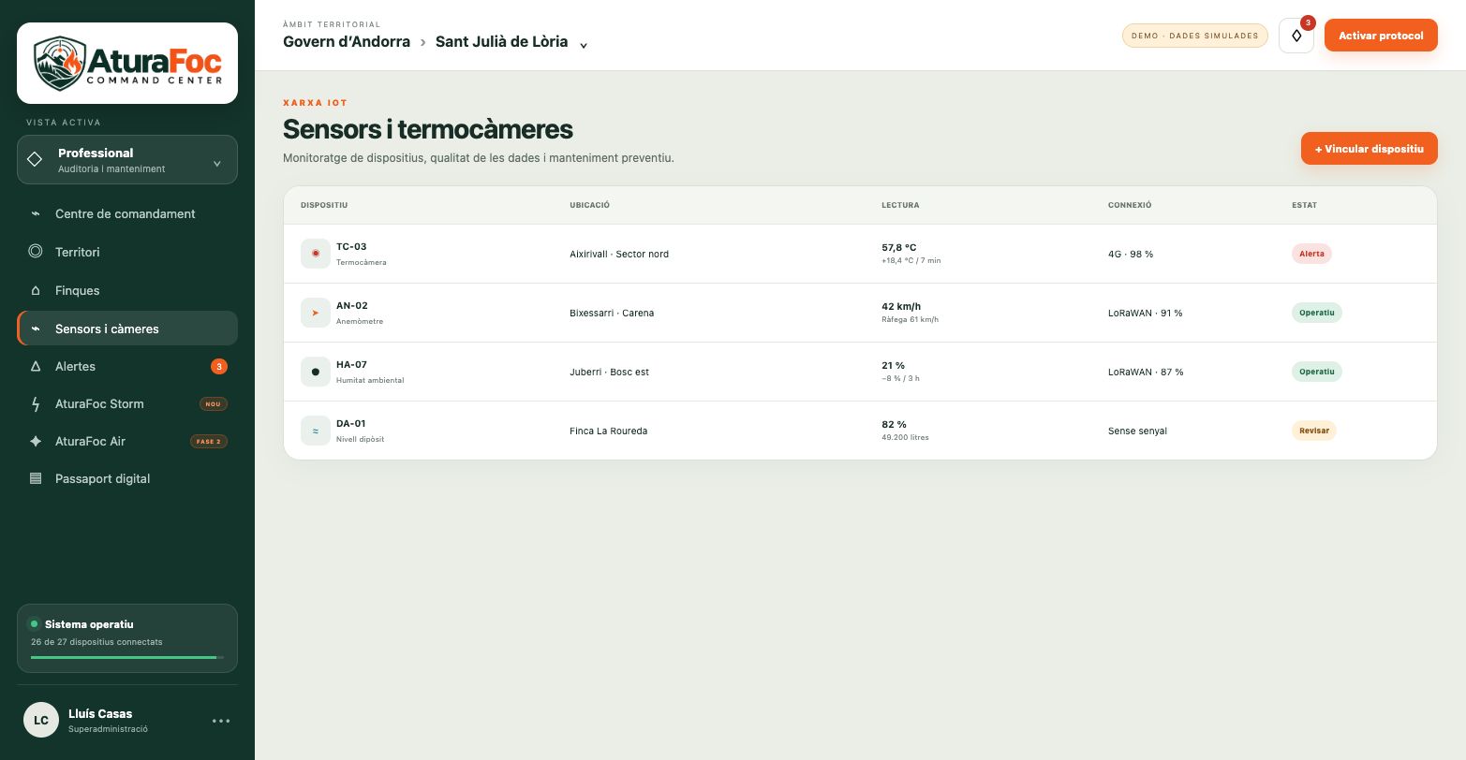Click the Vincular dispositiu button
This screenshot has height=760, width=1466.
click(x=1370, y=149)
